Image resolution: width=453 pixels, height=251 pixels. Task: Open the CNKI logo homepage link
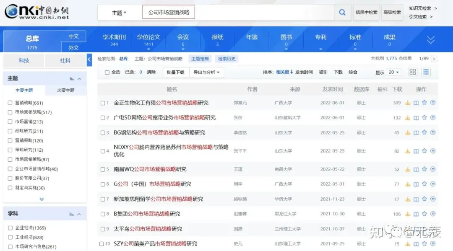[x=36, y=12]
